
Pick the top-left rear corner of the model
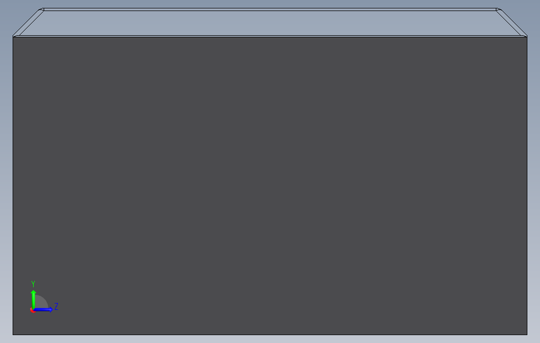pos(42,9)
